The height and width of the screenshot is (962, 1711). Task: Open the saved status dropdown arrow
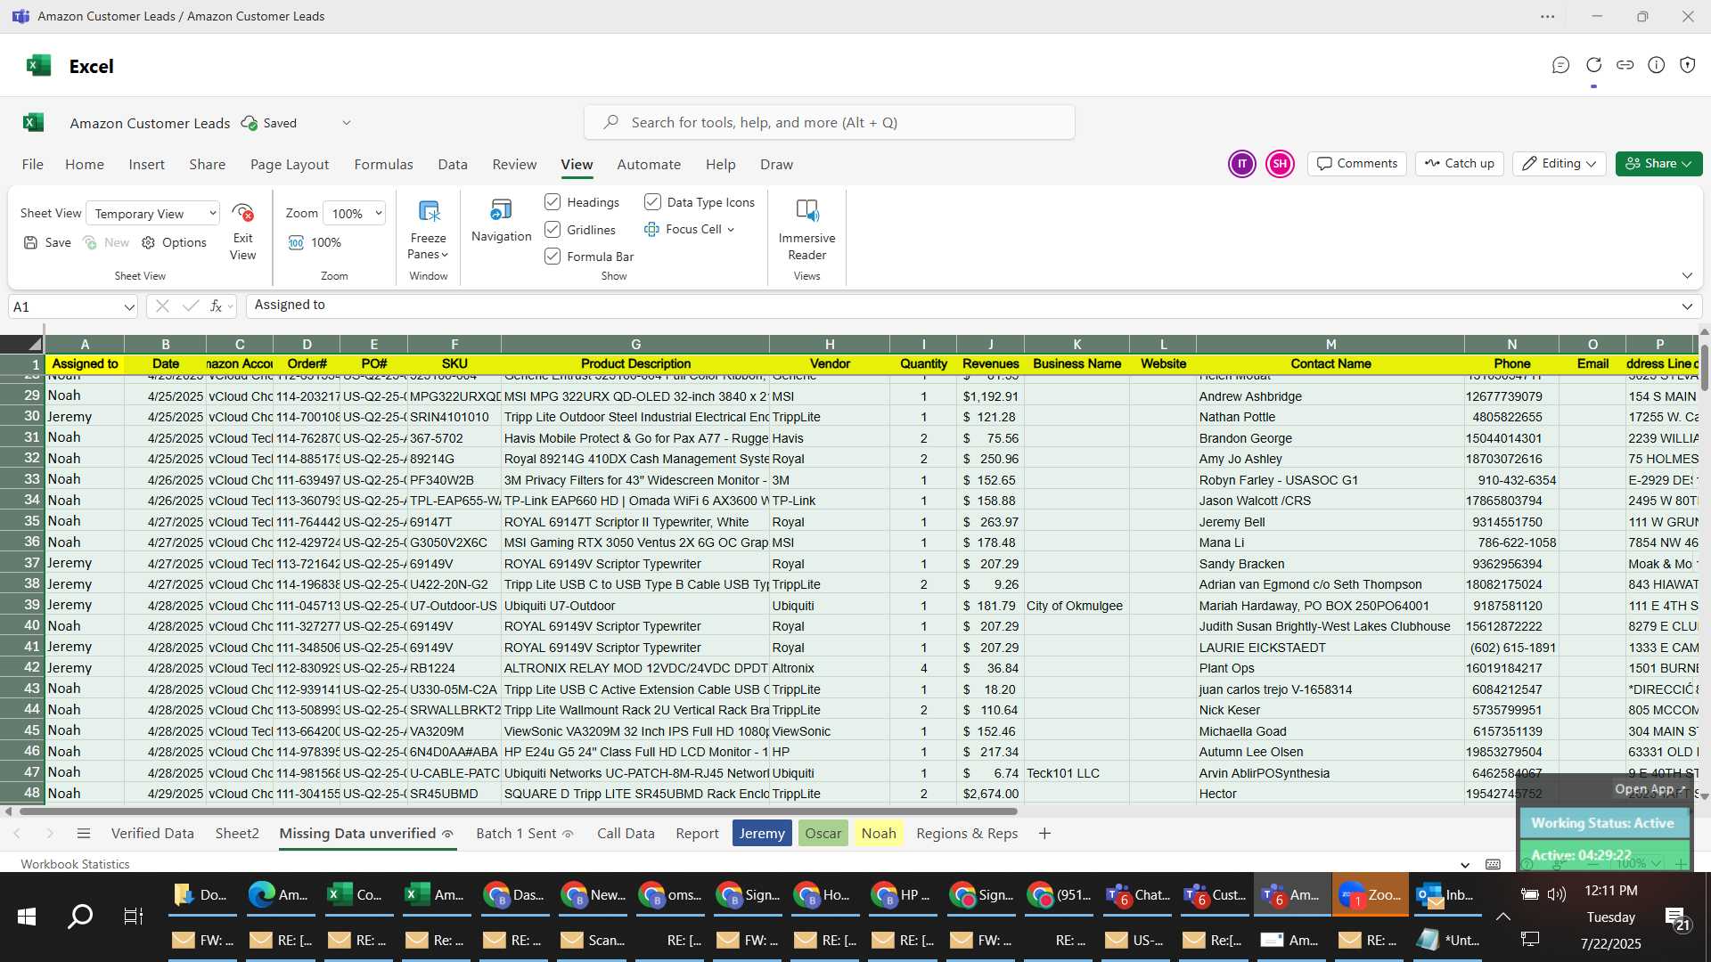point(347,123)
